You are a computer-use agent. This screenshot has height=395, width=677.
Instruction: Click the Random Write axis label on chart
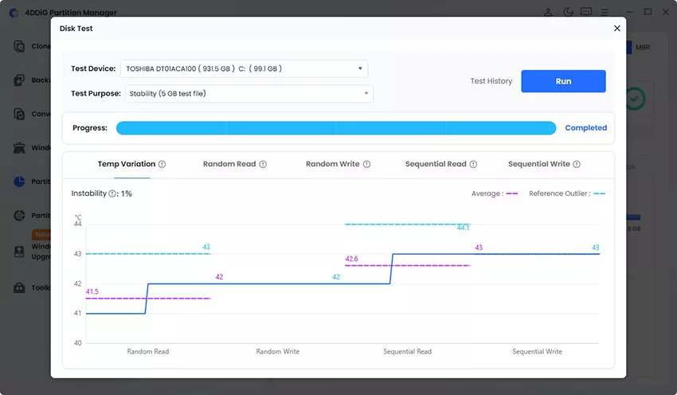tap(278, 351)
